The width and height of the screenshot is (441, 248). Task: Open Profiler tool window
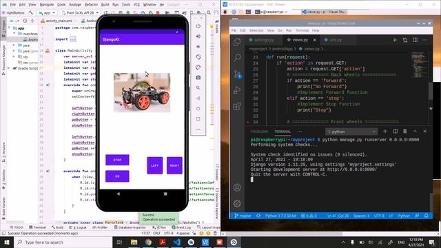click(x=99, y=227)
